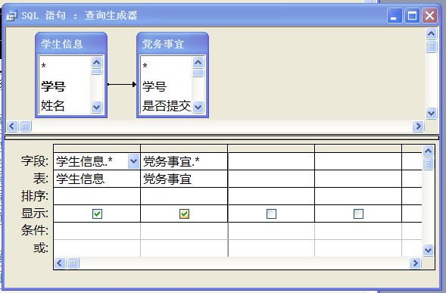The width and height of the screenshot is (446, 293).
Task: Select 学号 field in 学生信息 table
Action: (x=54, y=86)
